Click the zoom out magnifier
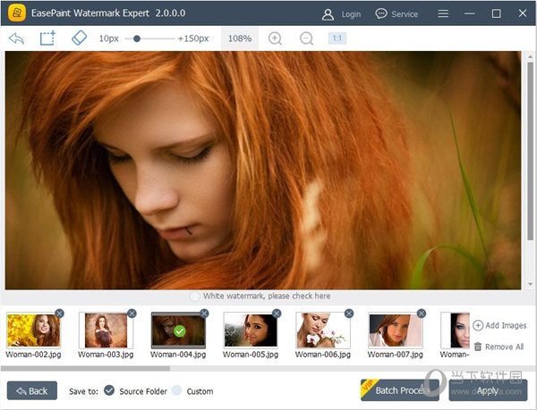This screenshot has height=410, width=537. click(306, 38)
